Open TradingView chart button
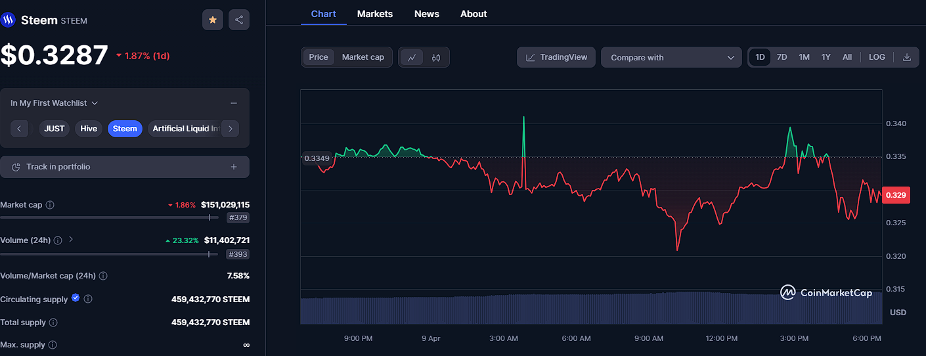 (556, 57)
